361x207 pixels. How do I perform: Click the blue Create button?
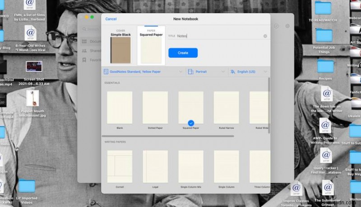tap(183, 53)
